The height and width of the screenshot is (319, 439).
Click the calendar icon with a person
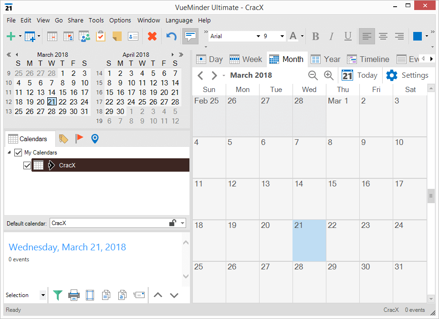pos(68,36)
